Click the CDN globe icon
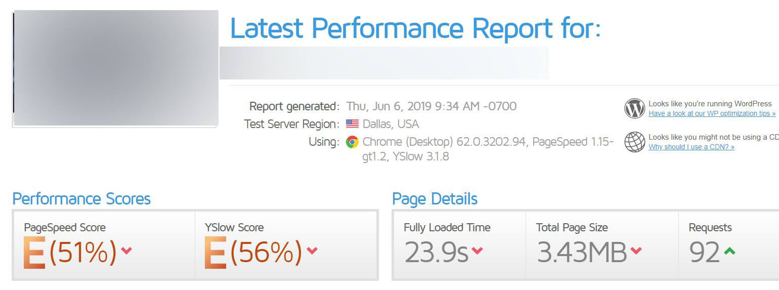779x290 pixels. 634,142
